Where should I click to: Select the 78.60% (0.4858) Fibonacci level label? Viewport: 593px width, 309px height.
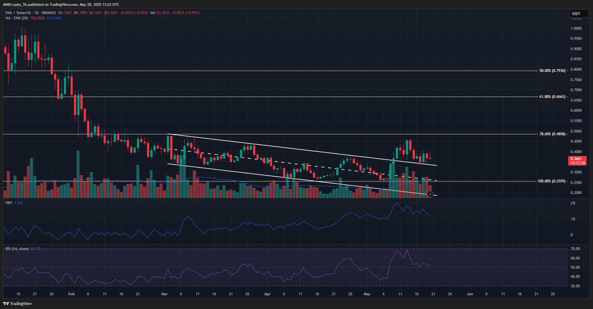coord(552,134)
